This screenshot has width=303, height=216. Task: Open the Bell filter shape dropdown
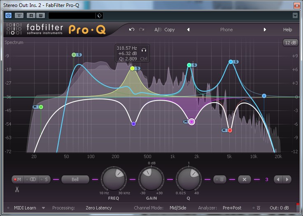pyautogui.click(x=75, y=179)
